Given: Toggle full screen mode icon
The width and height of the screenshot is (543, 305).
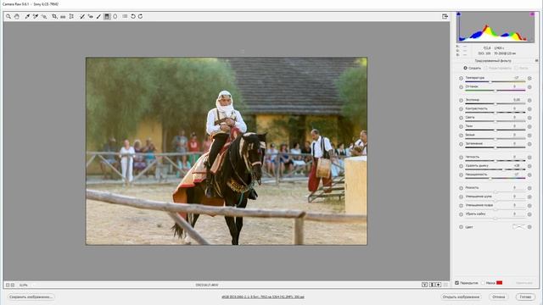Looking at the screenshot, I should click(445, 16).
